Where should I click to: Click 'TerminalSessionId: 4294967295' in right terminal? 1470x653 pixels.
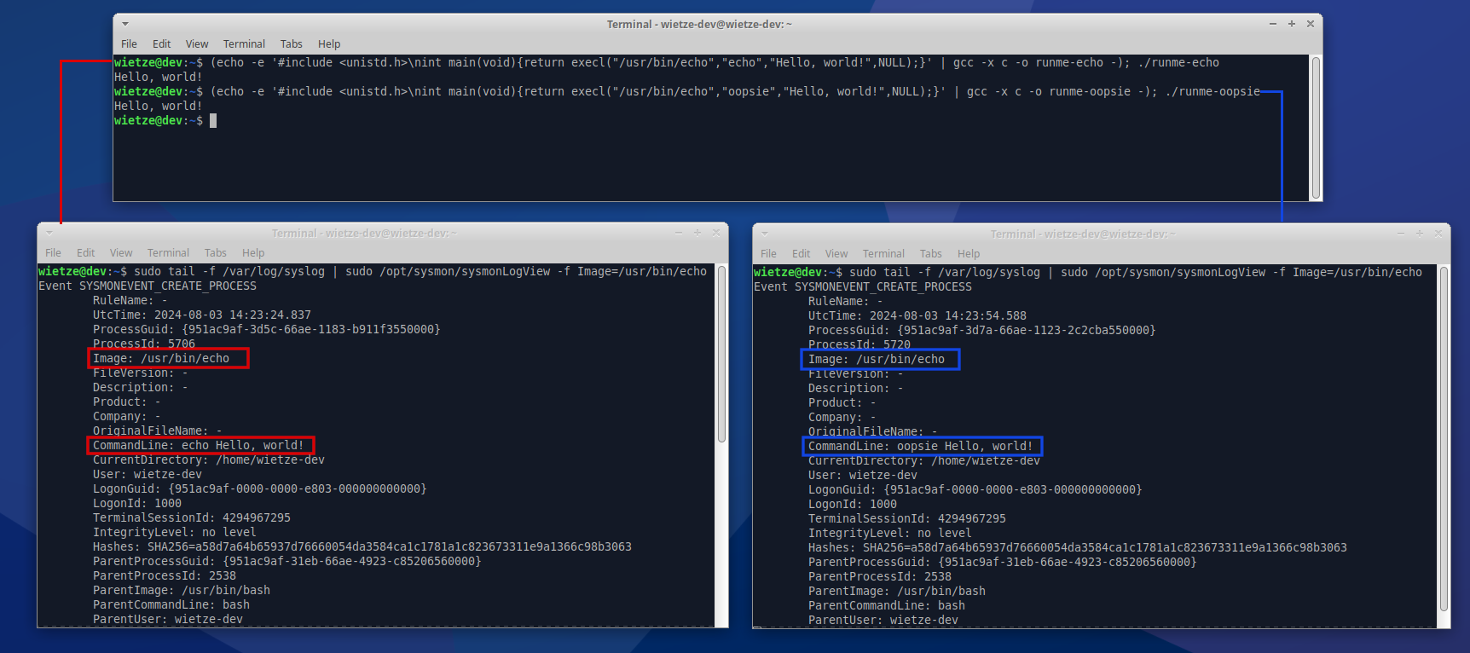tap(907, 519)
